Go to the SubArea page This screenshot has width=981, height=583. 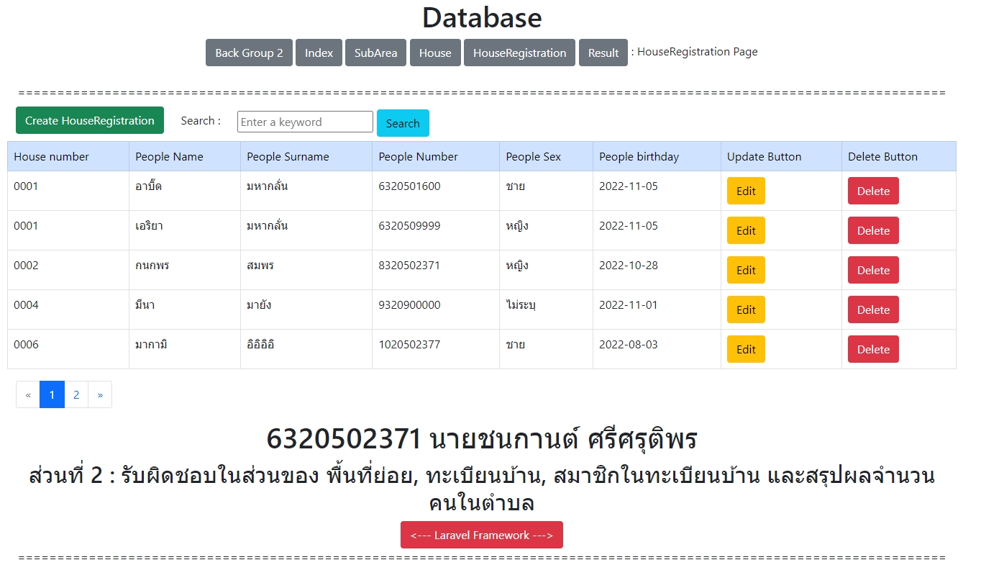[375, 53]
